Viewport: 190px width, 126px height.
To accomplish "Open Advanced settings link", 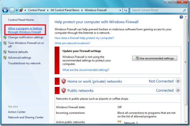I will click(x=20, y=58).
